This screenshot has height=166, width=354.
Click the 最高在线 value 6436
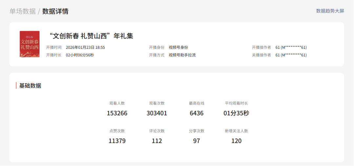tap(196, 113)
